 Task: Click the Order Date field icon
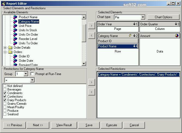click(x=15, y=61)
